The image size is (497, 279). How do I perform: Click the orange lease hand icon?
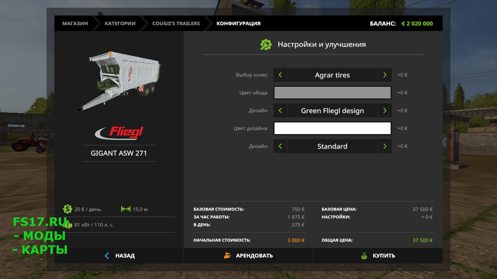coord(228,256)
